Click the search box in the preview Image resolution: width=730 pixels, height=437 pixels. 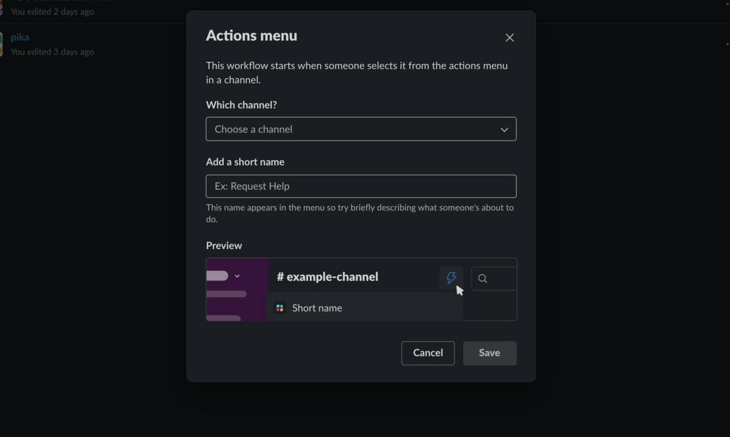494,279
